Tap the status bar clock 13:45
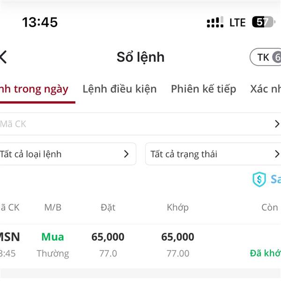281x281 pixels. click(40, 22)
